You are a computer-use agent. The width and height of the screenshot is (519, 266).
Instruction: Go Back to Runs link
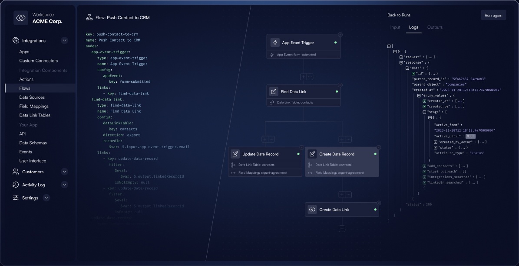pyautogui.click(x=399, y=15)
